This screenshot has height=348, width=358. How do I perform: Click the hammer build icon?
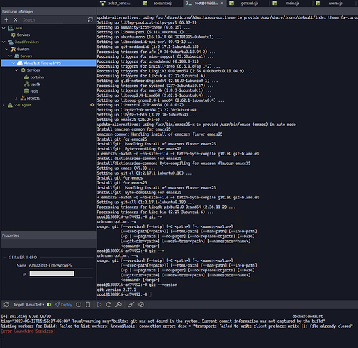[118, 305]
